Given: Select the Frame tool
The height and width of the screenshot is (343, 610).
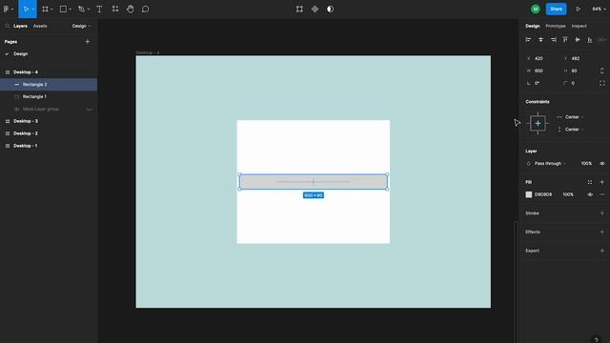Looking at the screenshot, I should click(45, 9).
